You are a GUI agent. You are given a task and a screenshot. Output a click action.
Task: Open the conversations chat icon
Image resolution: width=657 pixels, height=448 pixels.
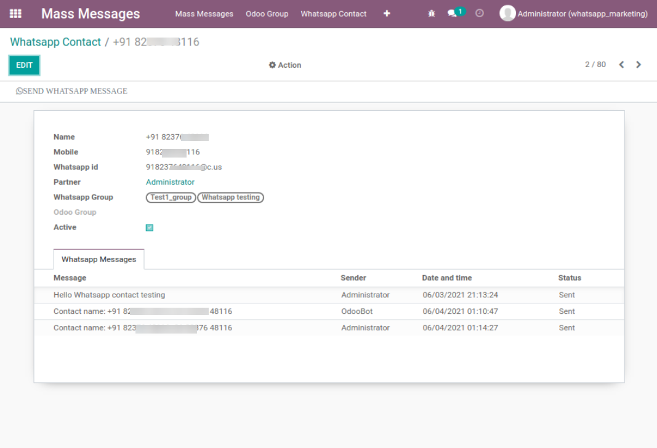452,14
